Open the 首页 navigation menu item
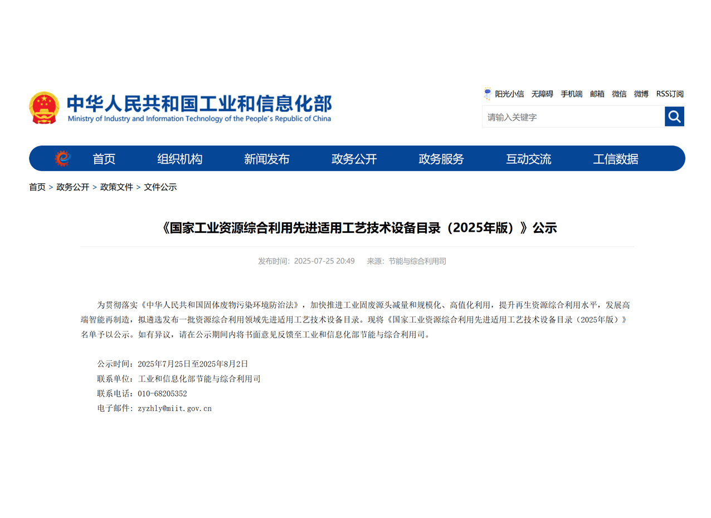Screen dimensions: 711x518 point(104,159)
